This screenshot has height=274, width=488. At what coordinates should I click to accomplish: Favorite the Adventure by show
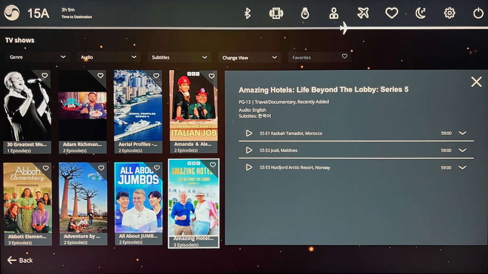101,168
